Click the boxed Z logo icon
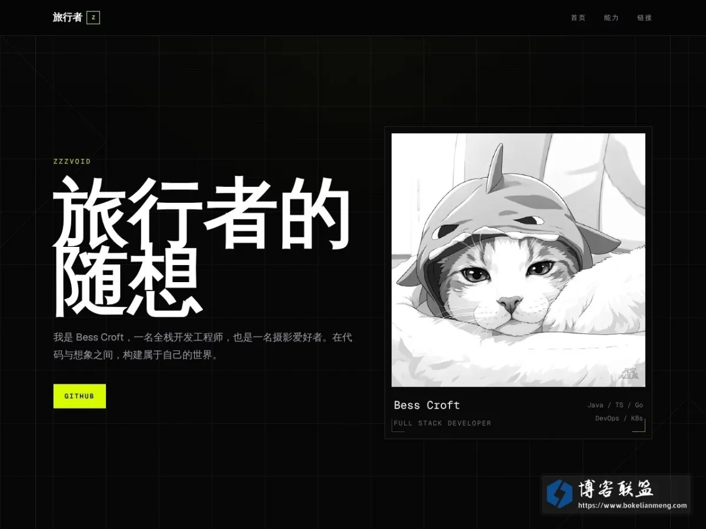The height and width of the screenshot is (529, 706). click(93, 18)
